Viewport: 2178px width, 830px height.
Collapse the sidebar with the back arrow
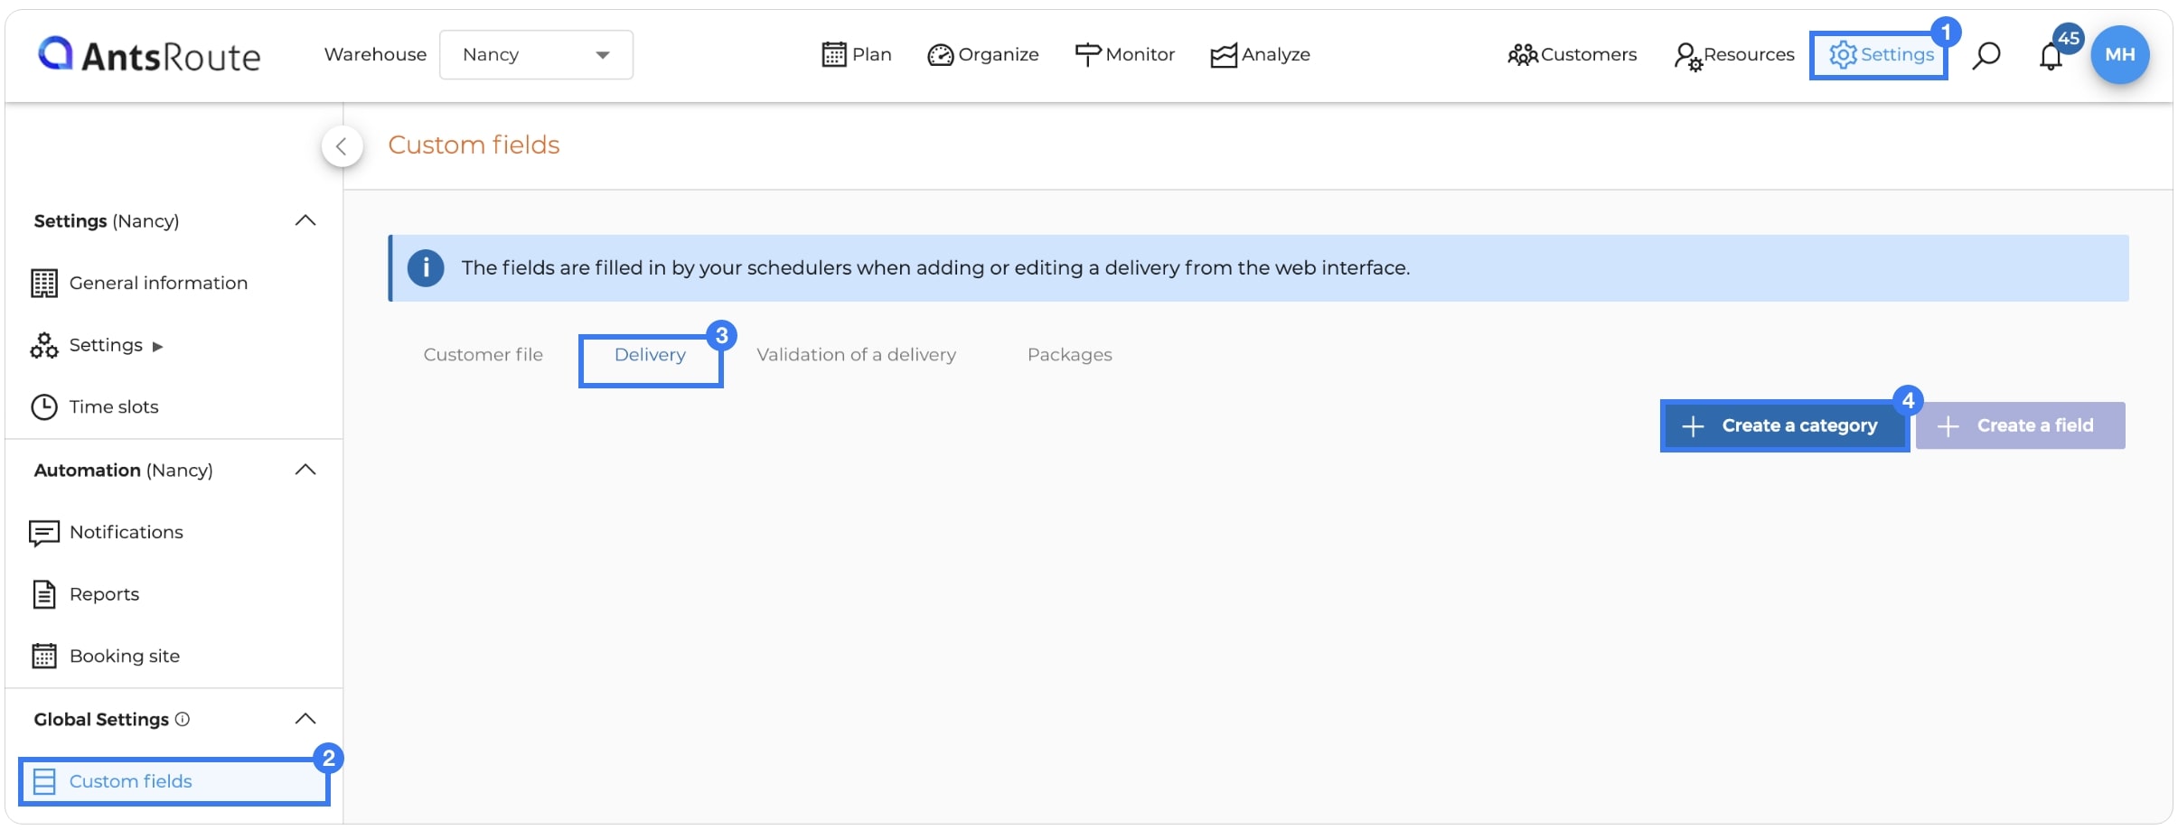click(342, 146)
